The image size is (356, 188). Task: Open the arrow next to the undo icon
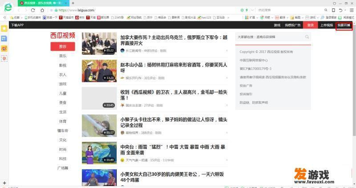coord(345,10)
